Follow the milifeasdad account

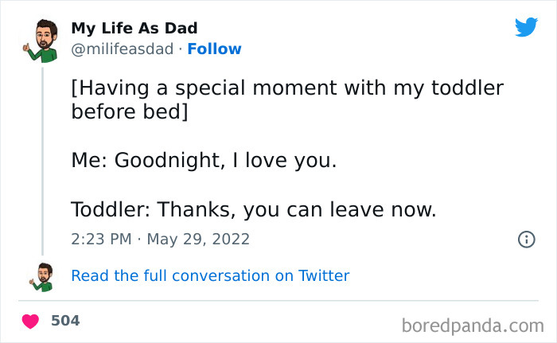pos(214,49)
